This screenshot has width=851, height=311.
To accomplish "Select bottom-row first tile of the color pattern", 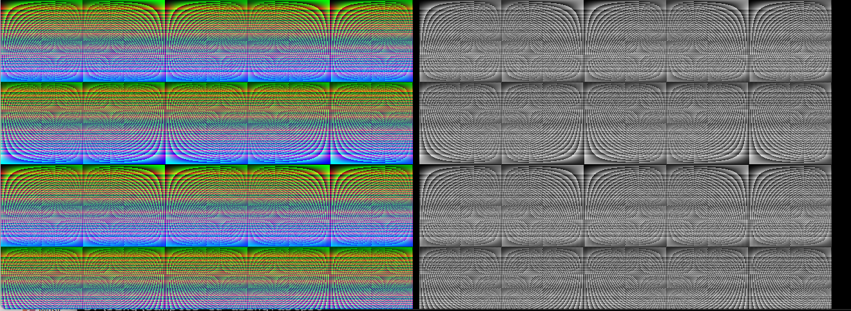I will coord(41,278).
